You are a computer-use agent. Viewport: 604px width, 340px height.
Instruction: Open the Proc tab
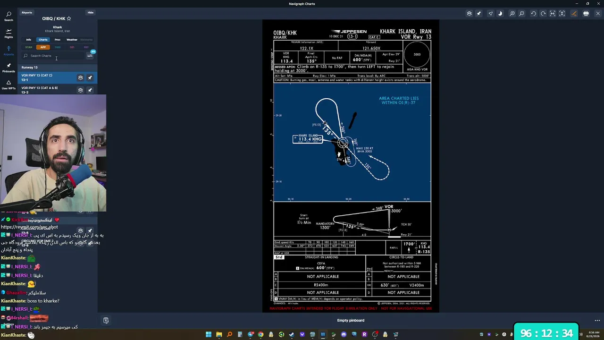pyautogui.click(x=58, y=40)
